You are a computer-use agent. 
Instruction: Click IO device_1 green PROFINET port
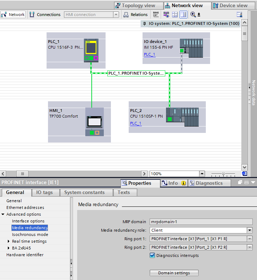pyautogui.click(x=182, y=51)
